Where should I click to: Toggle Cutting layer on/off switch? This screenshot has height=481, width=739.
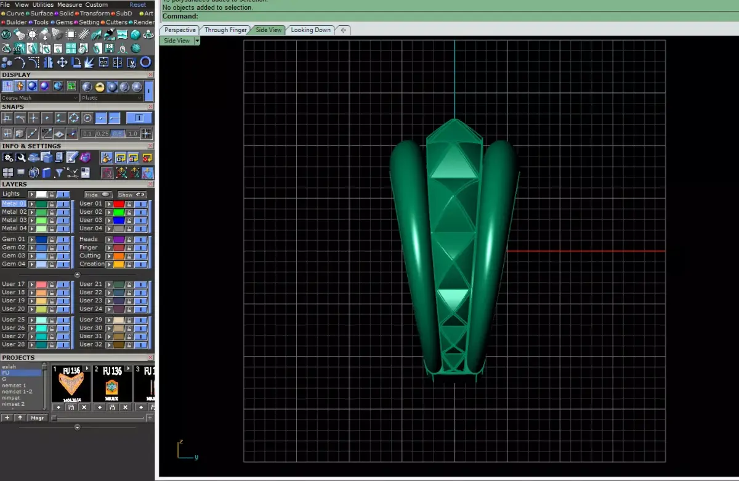(140, 256)
